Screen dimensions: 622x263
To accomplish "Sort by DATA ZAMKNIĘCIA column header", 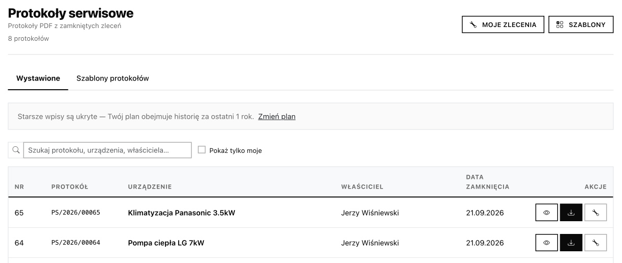I will pyautogui.click(x=488, y=182).
